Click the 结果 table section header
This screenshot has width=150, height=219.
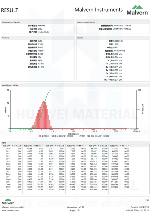point(4,142)
